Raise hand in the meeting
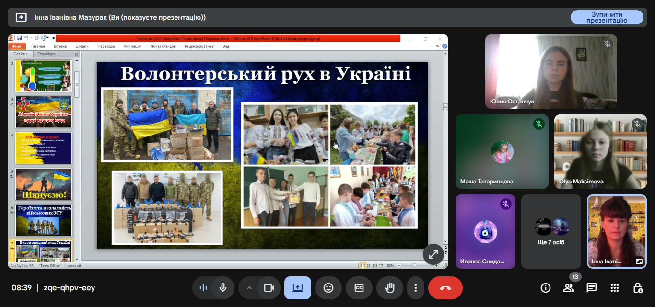The height and width of the screenshot is (307, 655). pos(390,288)
